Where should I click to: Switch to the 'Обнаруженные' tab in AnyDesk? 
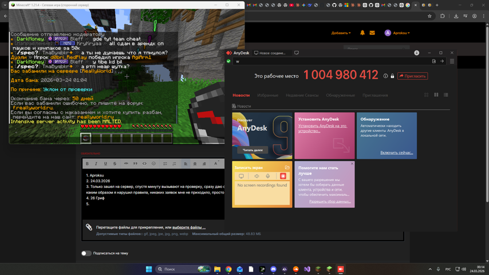click(x=340, y=95)
